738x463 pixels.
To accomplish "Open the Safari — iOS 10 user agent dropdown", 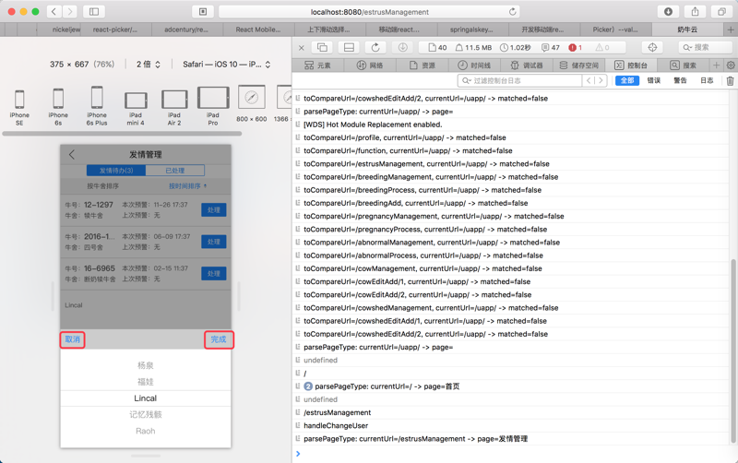I will (x=226, y=64).
